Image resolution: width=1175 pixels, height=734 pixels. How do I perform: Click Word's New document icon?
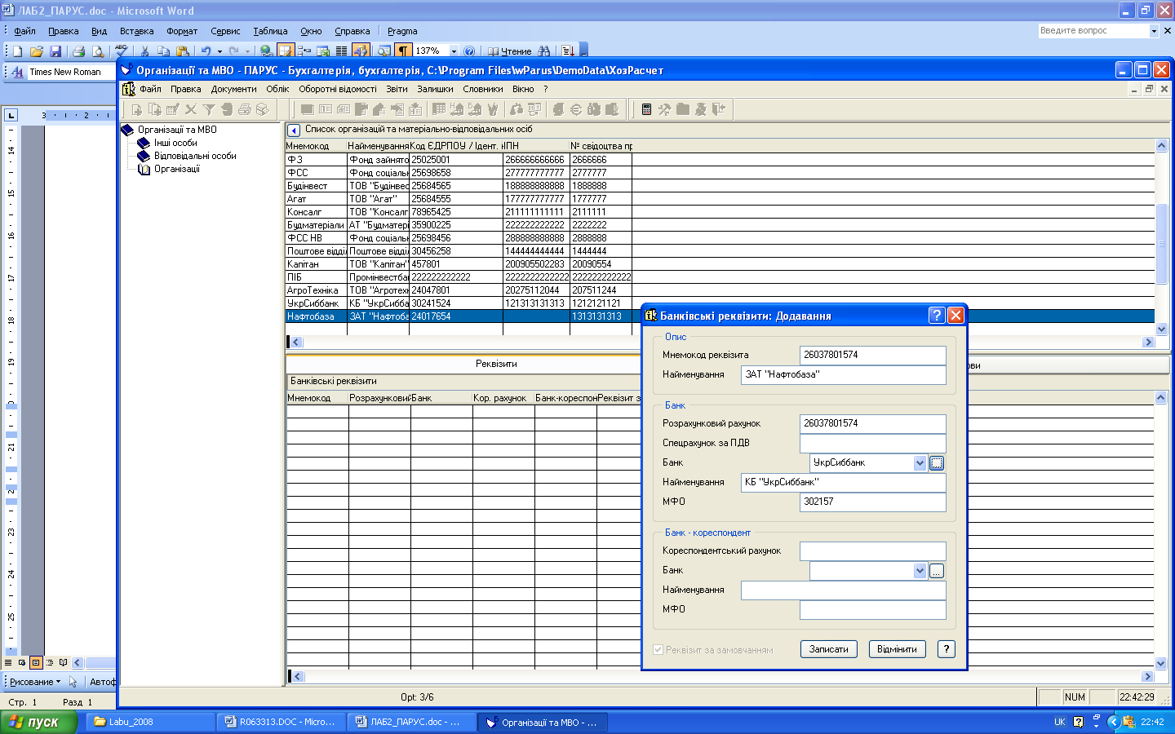(x=17, y=51)
